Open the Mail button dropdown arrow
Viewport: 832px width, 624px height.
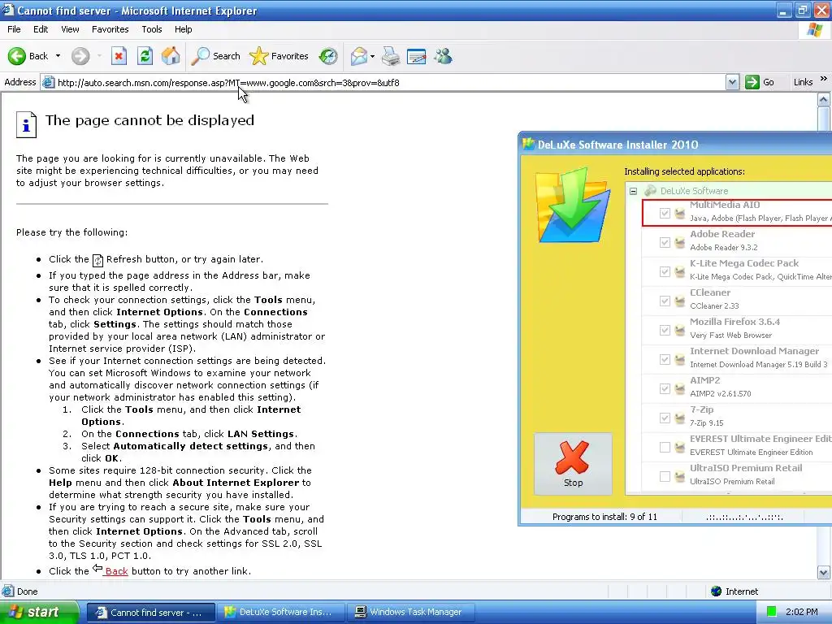pyautogui.click(x=372, y=56)
